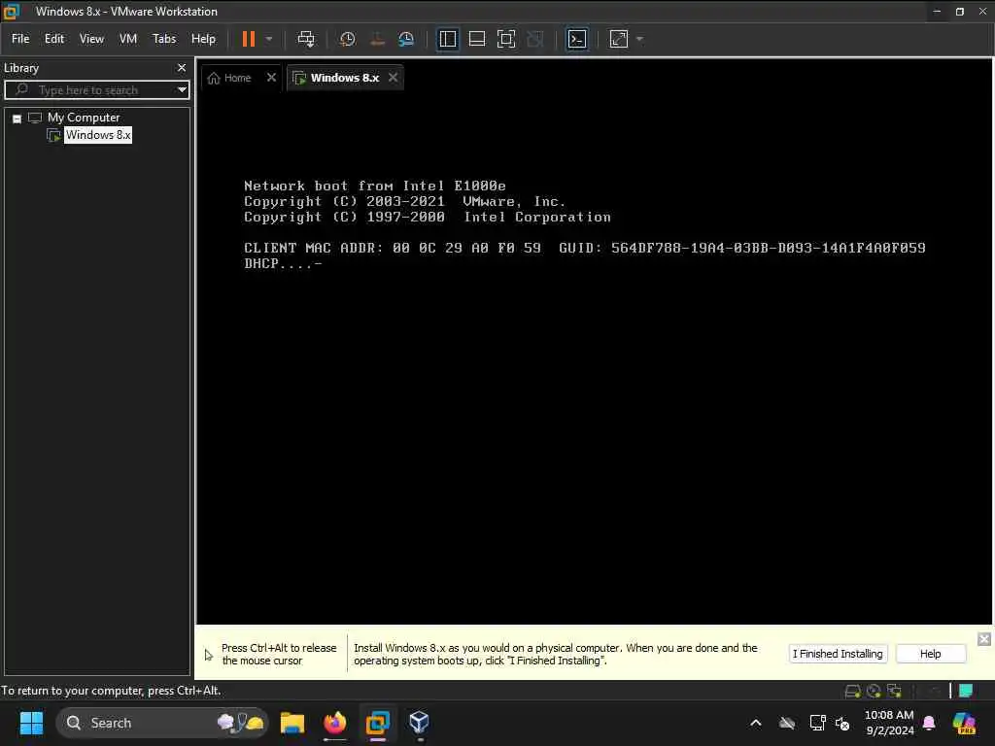Click the network adapter status icon
Viewport: 995px width, 746px height.
click(894, 691)
